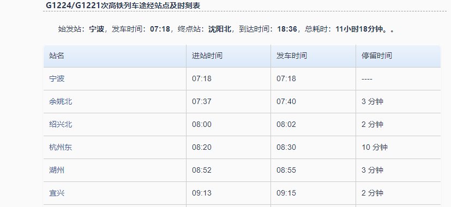Select departure time 08:30 for 杭州东
451x207 pixels.
coord(286,147)
